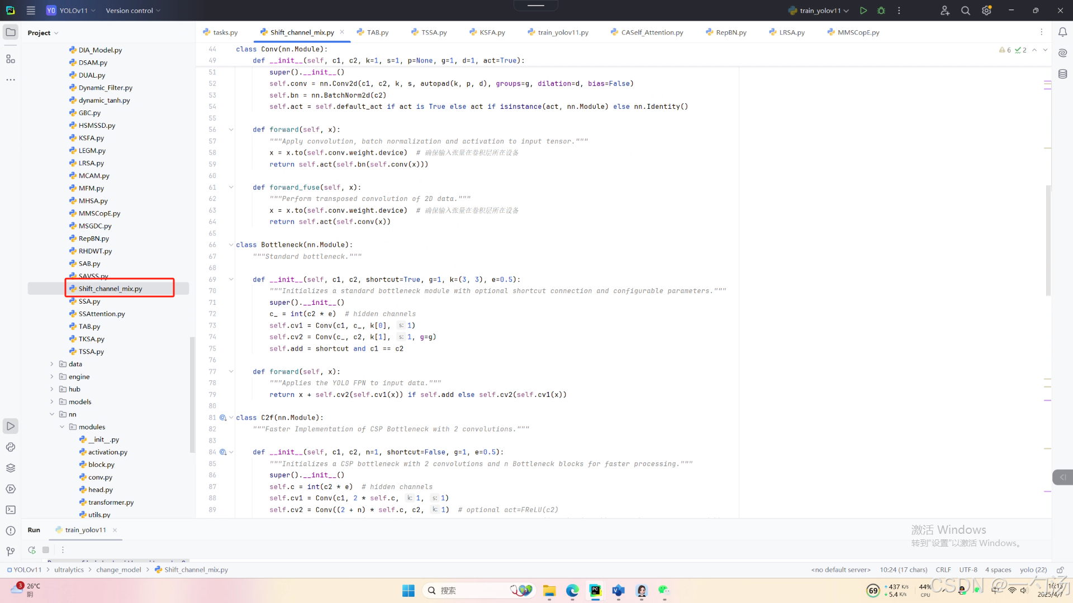Open the Terminal tool window icon

tap(11, 510)
